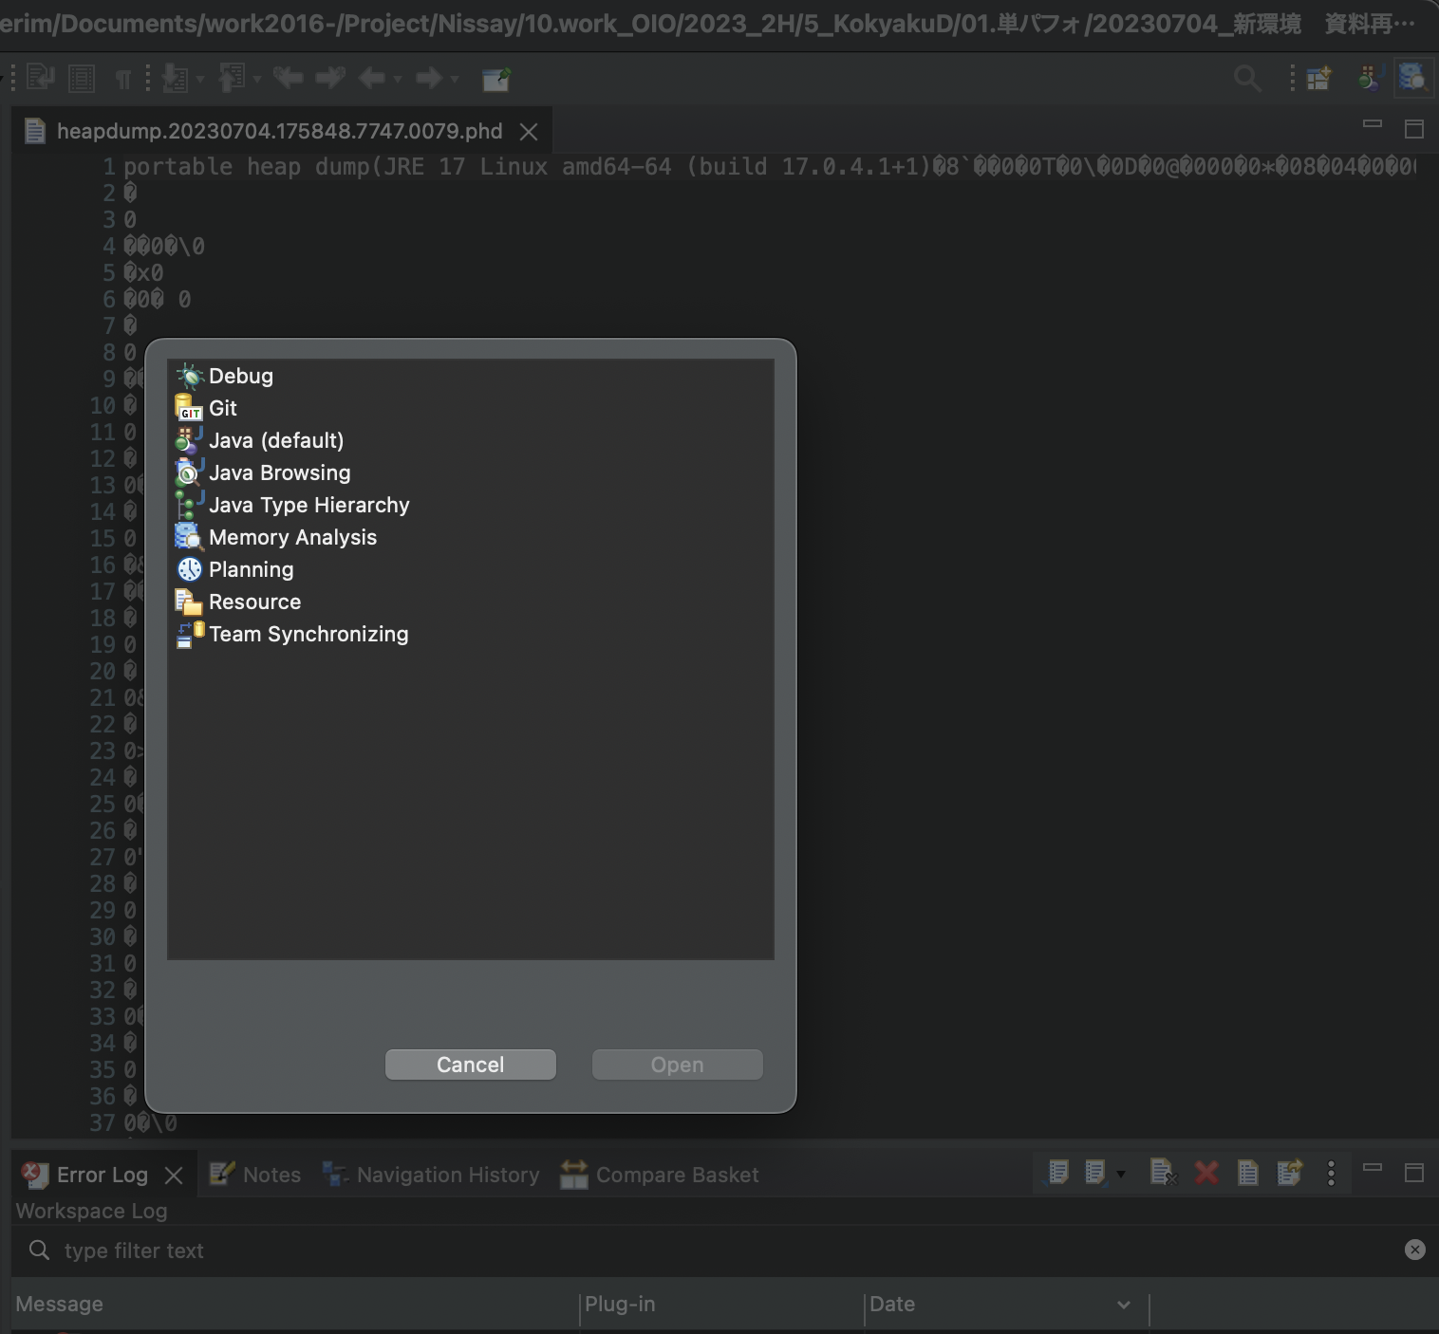Click the Open Perspective toolbar icon
The height and width of the screenshot is (1334, 1439).
click(x=1319, y=79)
